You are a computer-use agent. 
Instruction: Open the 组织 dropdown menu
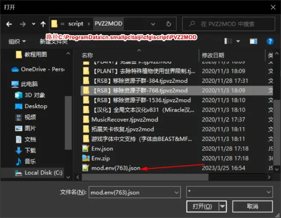click(x=17, y=41)
